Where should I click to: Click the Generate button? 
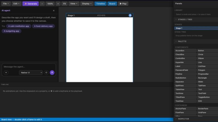point(31,4)
